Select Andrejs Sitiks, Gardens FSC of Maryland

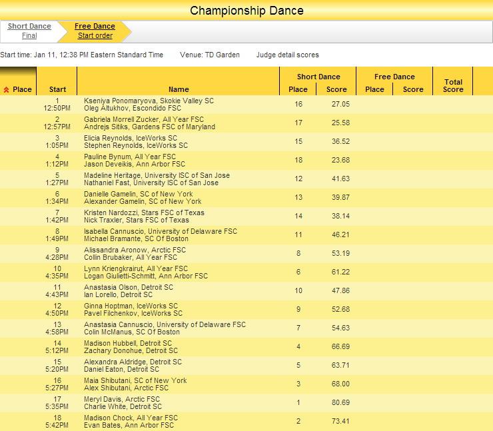[149, 127]
